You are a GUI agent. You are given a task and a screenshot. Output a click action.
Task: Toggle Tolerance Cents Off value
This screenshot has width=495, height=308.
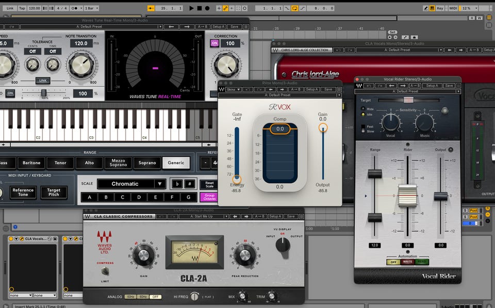pyautogui.click(x=32, y=51)
